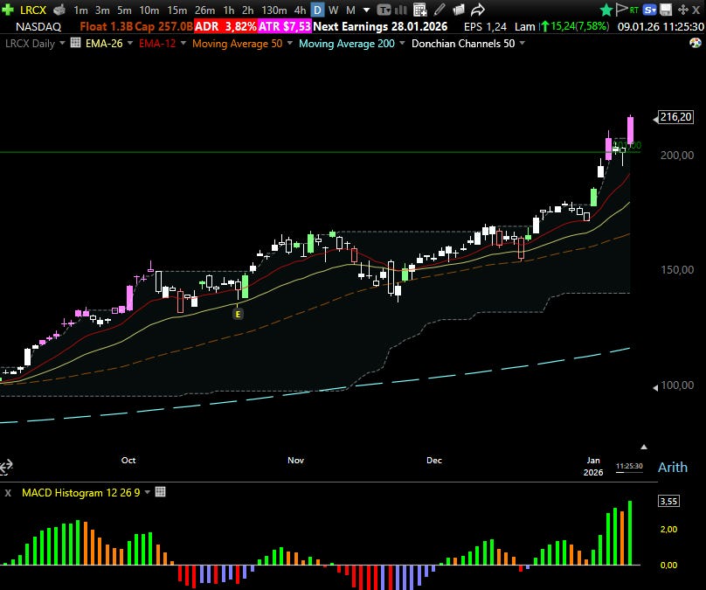706x590 pixels.
Task: Click the move crosshair icon near top right
Action: pos(681,10)
